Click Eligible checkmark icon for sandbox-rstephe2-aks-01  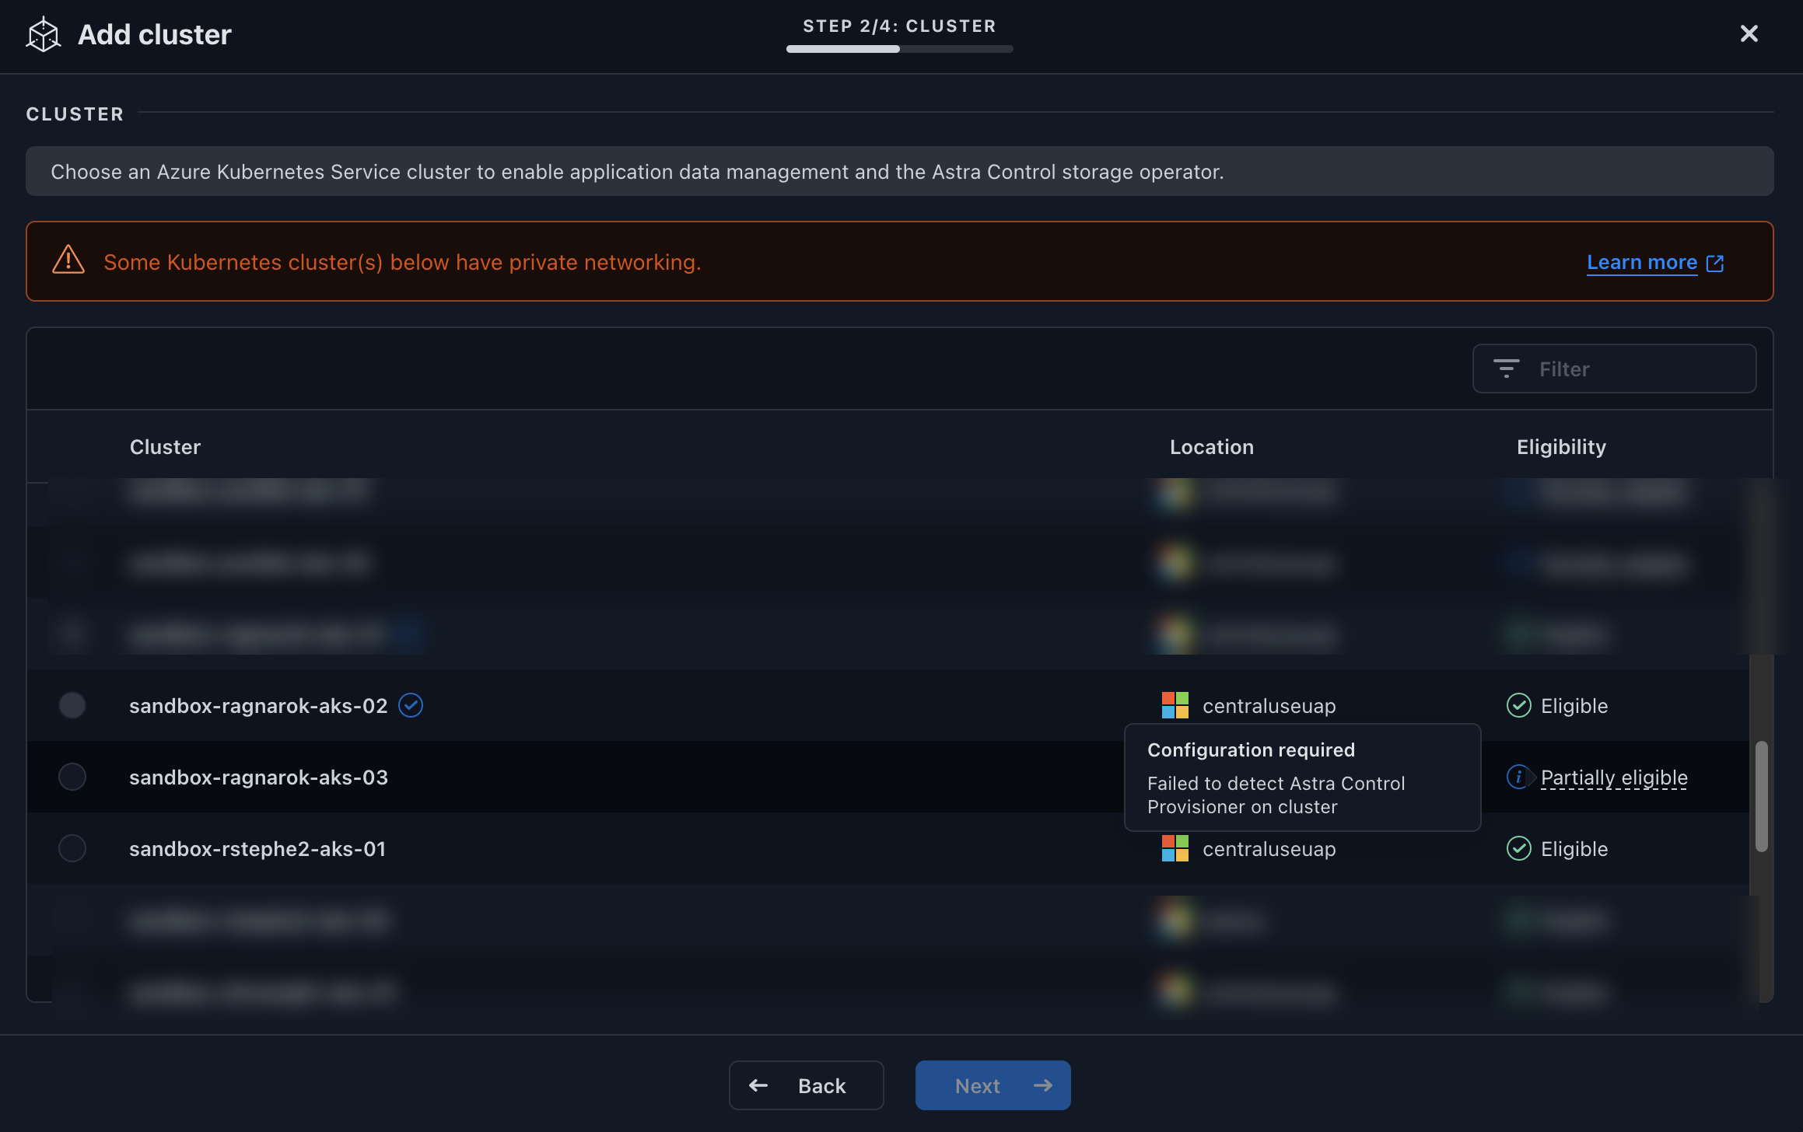1518,848
